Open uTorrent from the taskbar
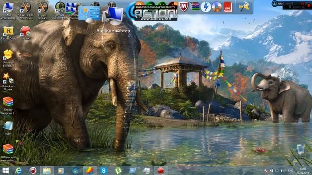Viewport: 312px width, 175px height. 118,171
